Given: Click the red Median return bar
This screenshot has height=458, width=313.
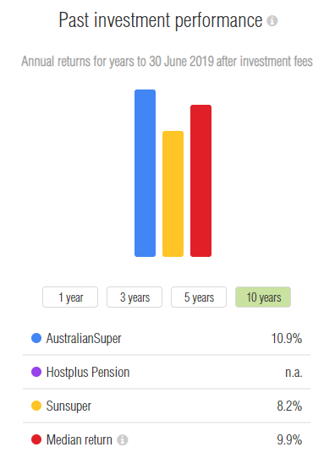Looking at the screenshot, I should point(201,181).
